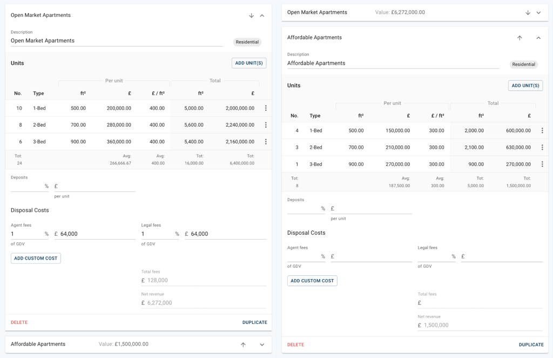553x358 pixels.
Task: Open options menu for Open Market 3-Bed row
Action: (x=266, y=142)
